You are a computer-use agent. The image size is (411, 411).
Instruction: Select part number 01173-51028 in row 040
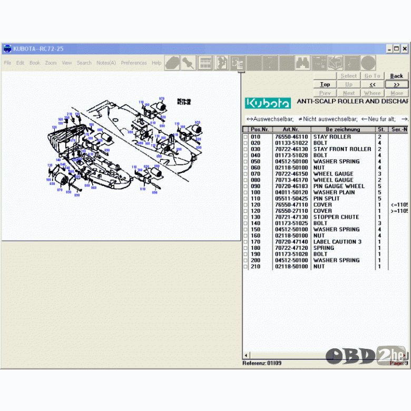coord(291,155)
